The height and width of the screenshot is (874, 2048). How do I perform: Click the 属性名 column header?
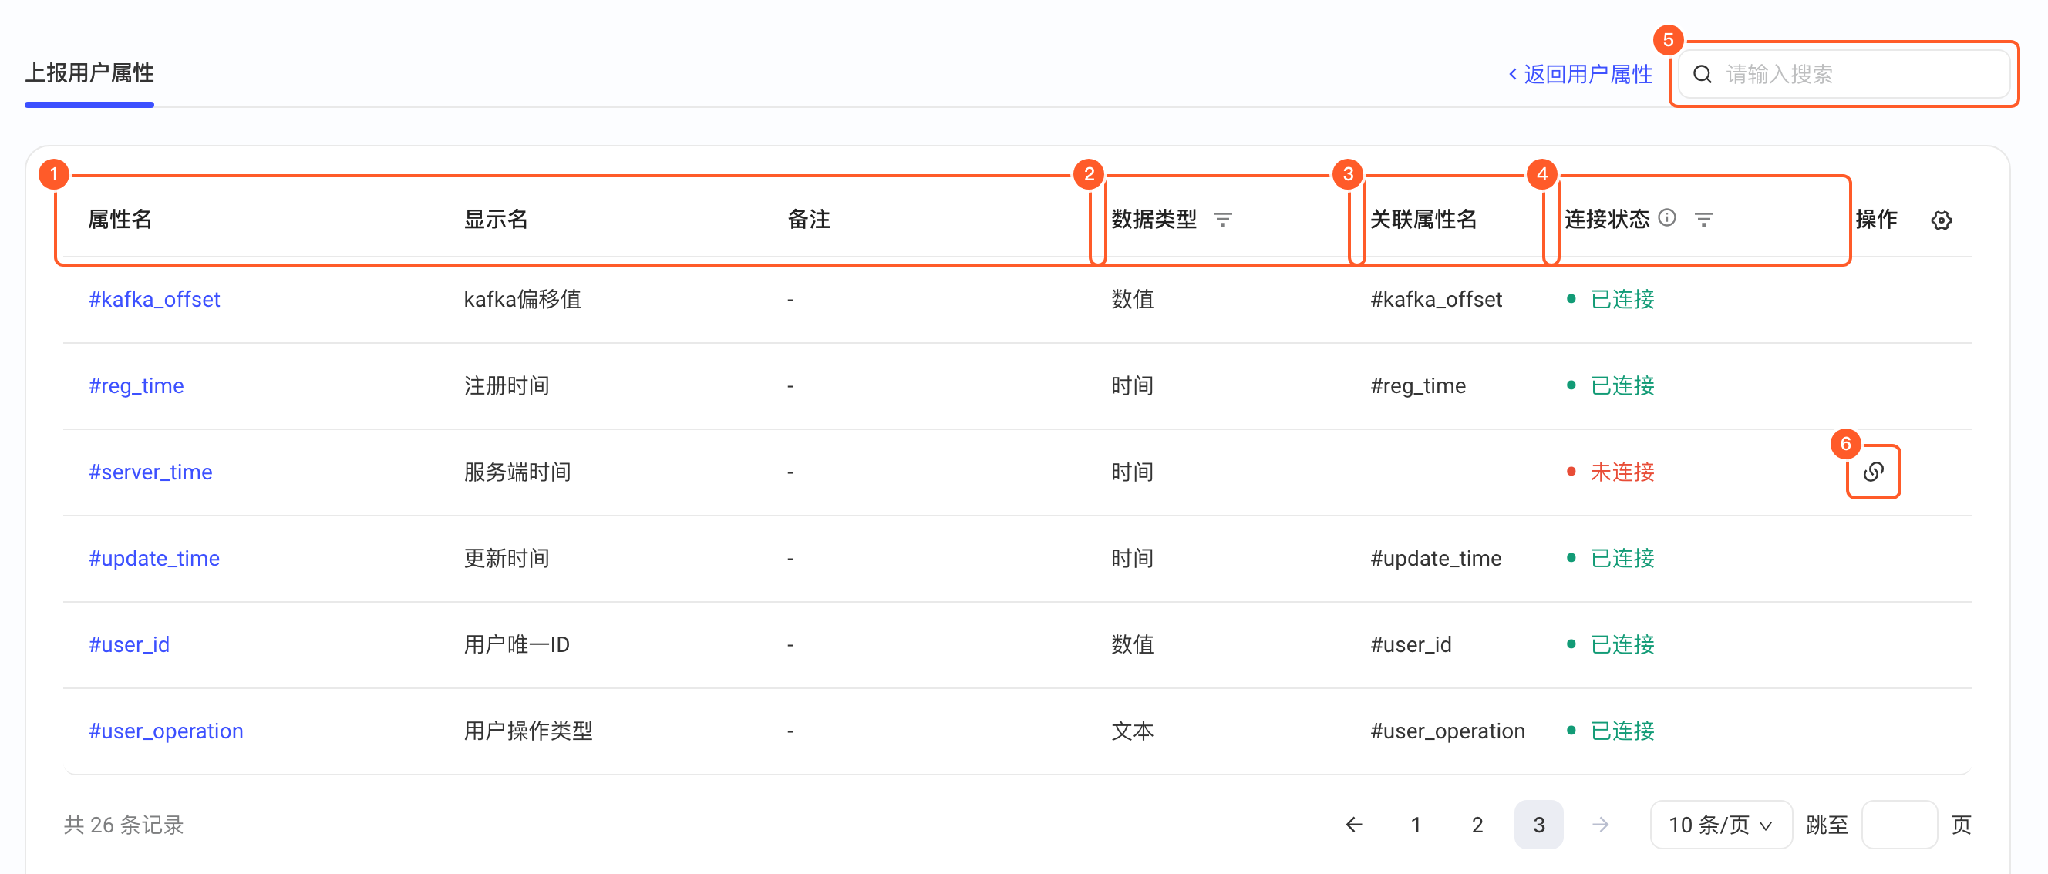tap(120, 220)
